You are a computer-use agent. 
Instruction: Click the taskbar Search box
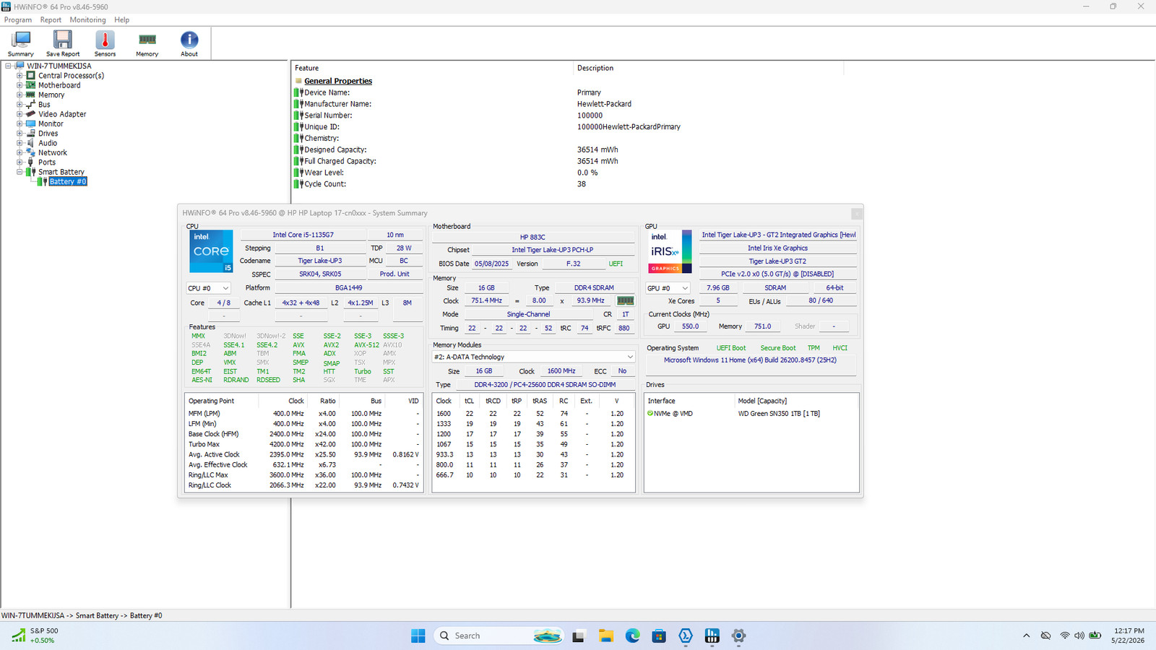point(499,636)
